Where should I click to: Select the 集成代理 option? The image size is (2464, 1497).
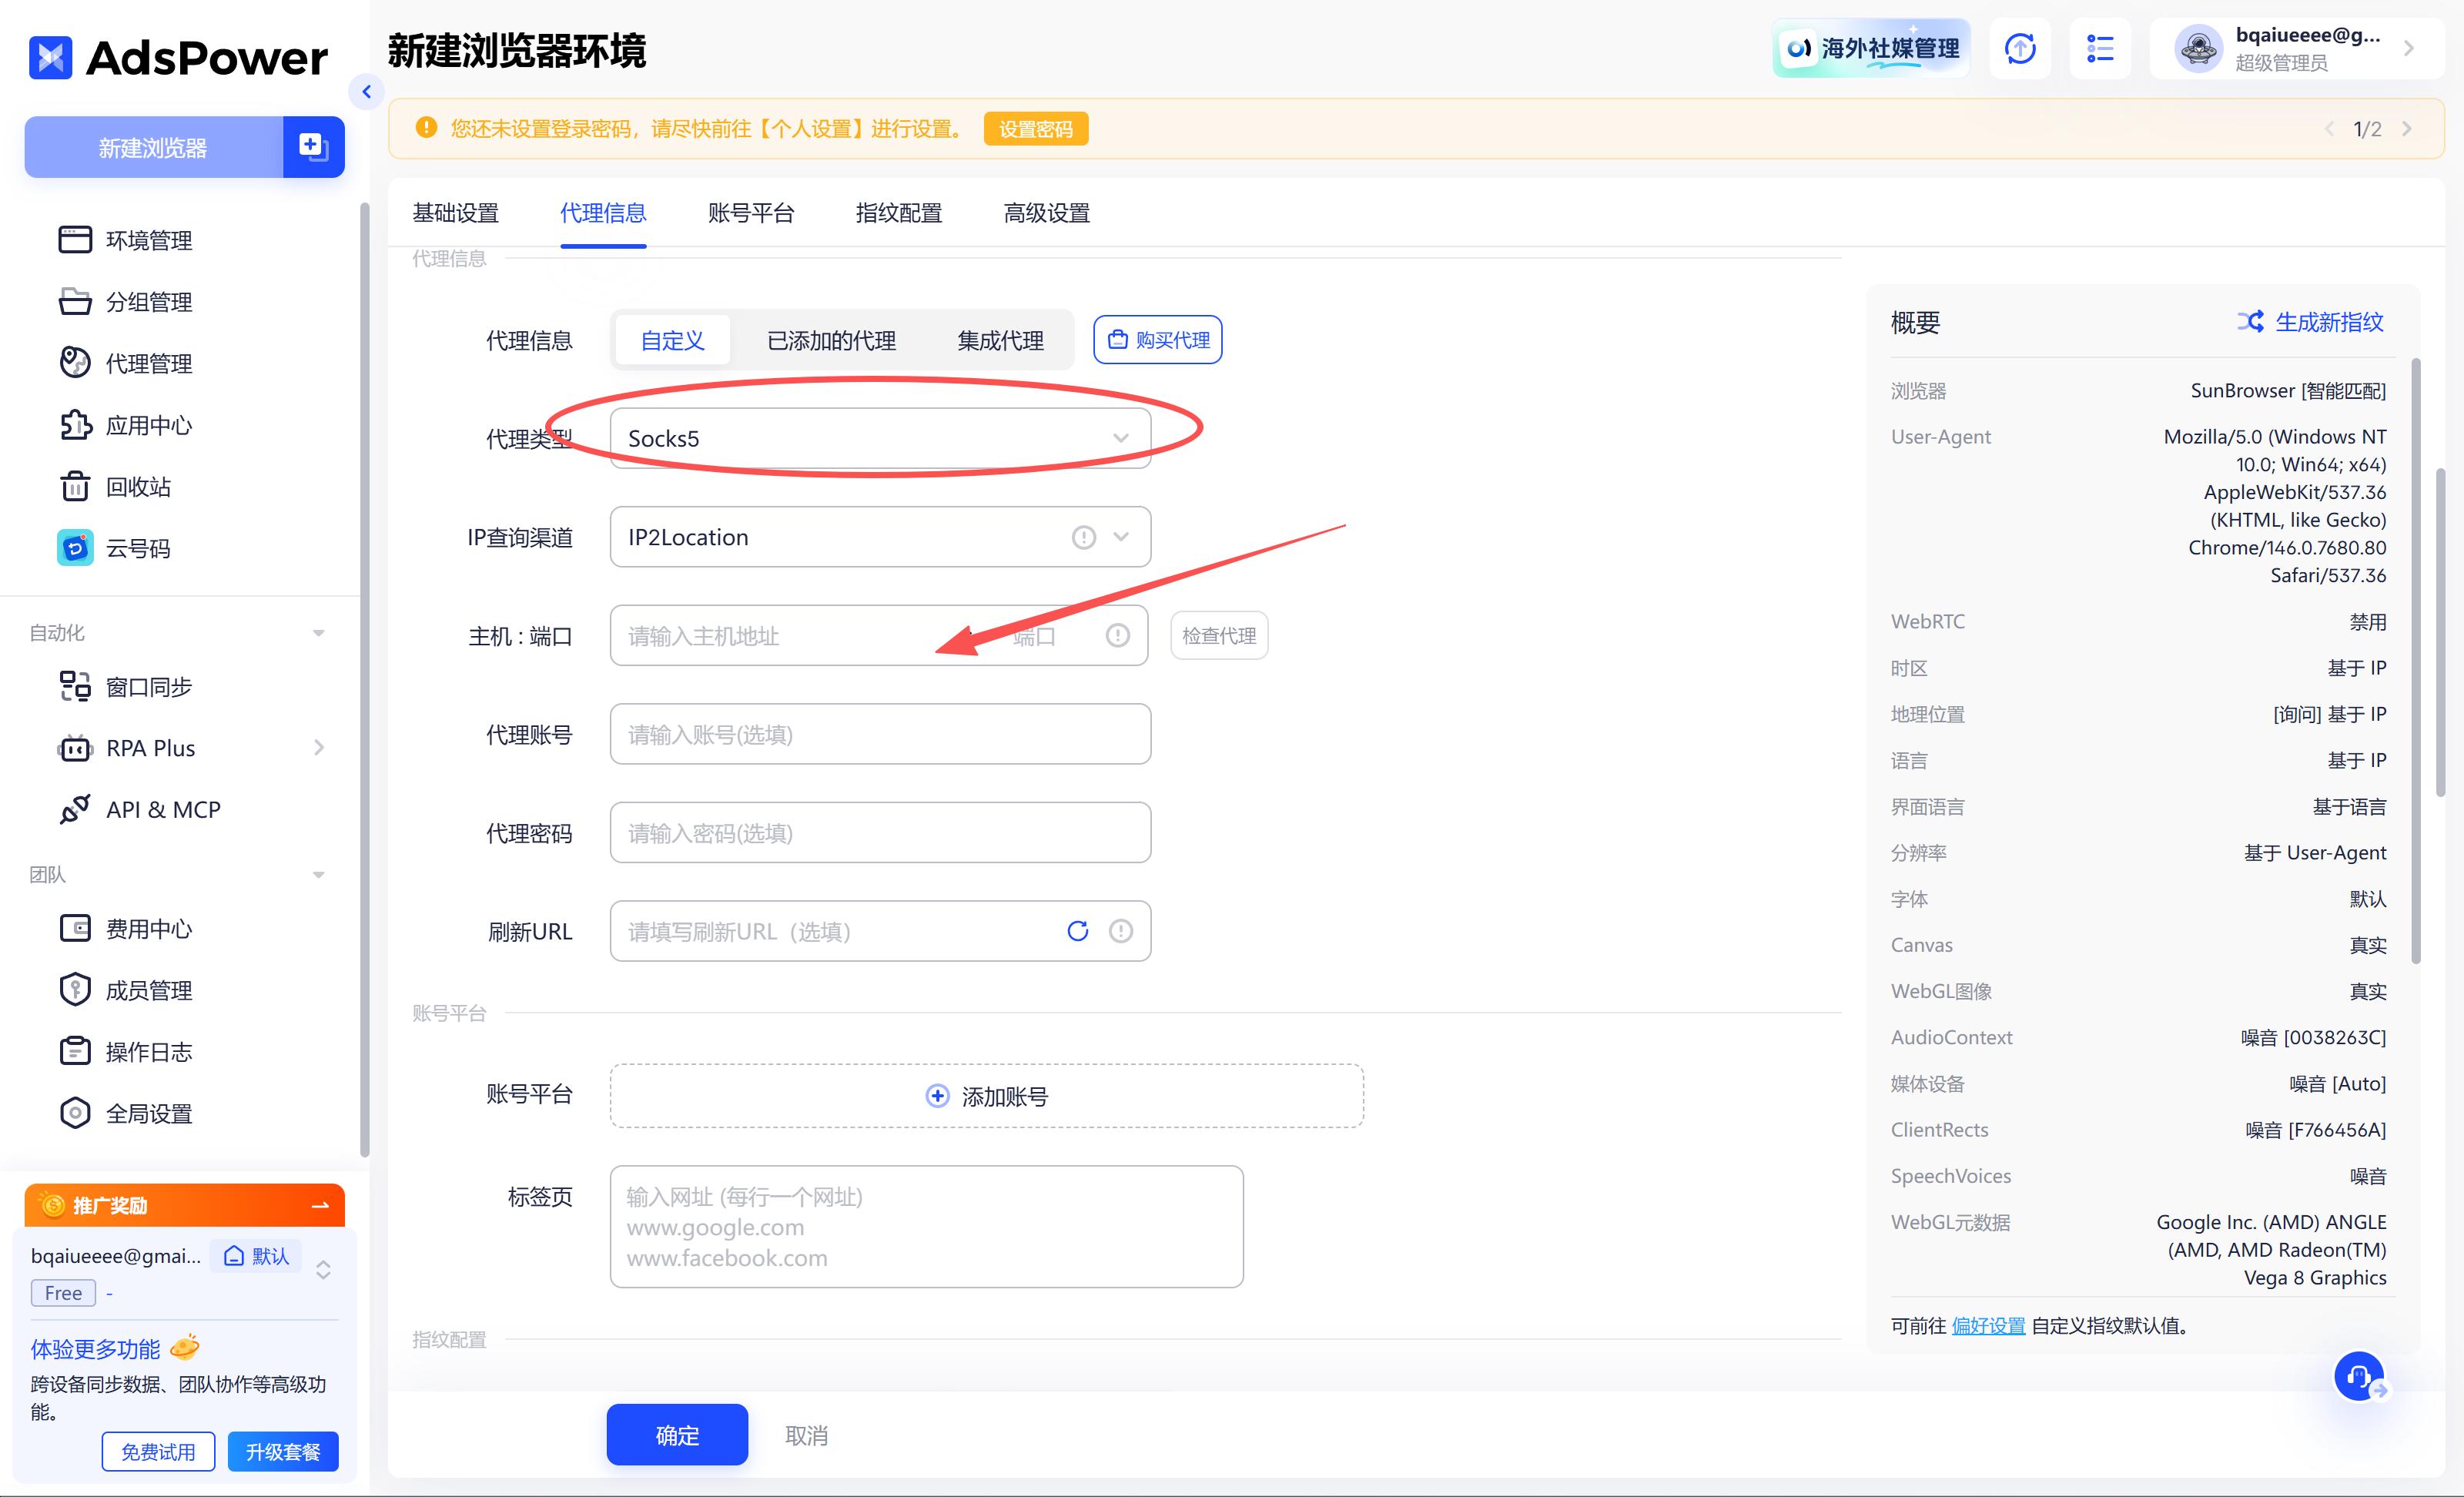click(1000, 341)
